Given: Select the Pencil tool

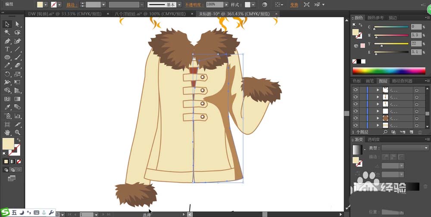Looking at the screenshot, I should (x=7, y=65).
